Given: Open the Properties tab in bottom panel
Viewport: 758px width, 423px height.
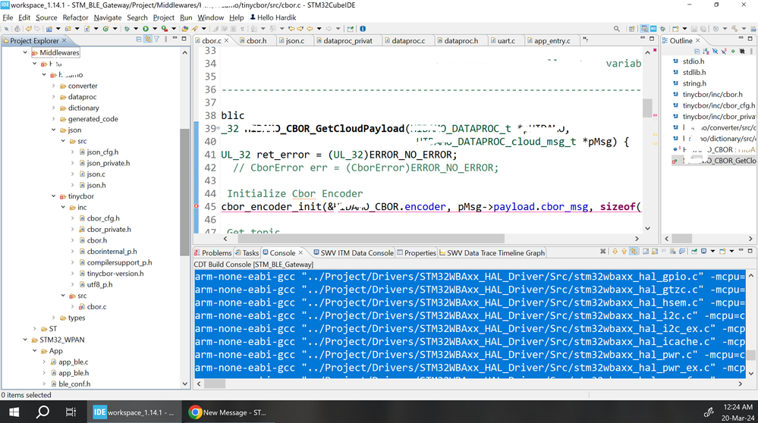Looking at the screenshot, I should click(417, 252).
